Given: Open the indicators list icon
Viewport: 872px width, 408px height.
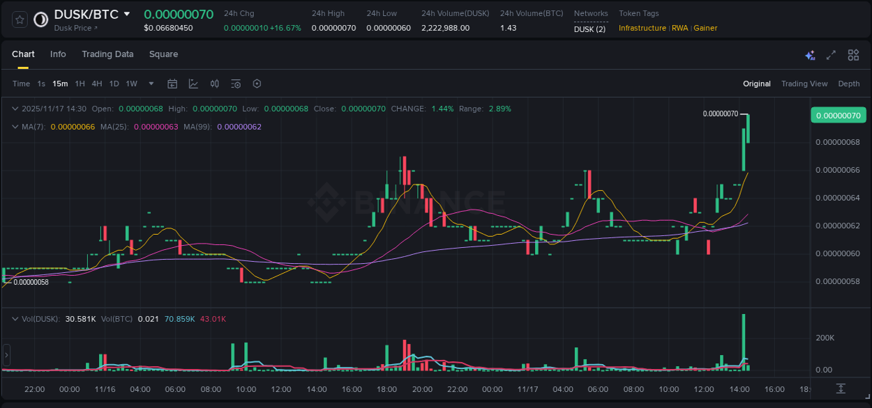Looking at the screenshot, I should pos(235,84).
